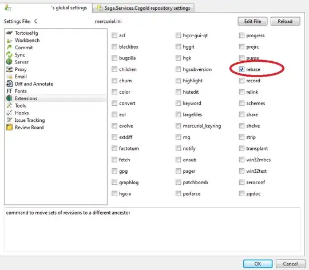Click the extension description text area
Viewport: 309px width, 270px height.
(152, 229)
